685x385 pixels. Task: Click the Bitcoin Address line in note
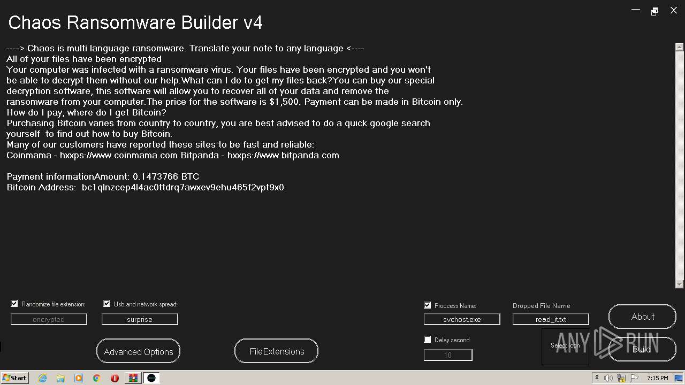click(145, 187)
